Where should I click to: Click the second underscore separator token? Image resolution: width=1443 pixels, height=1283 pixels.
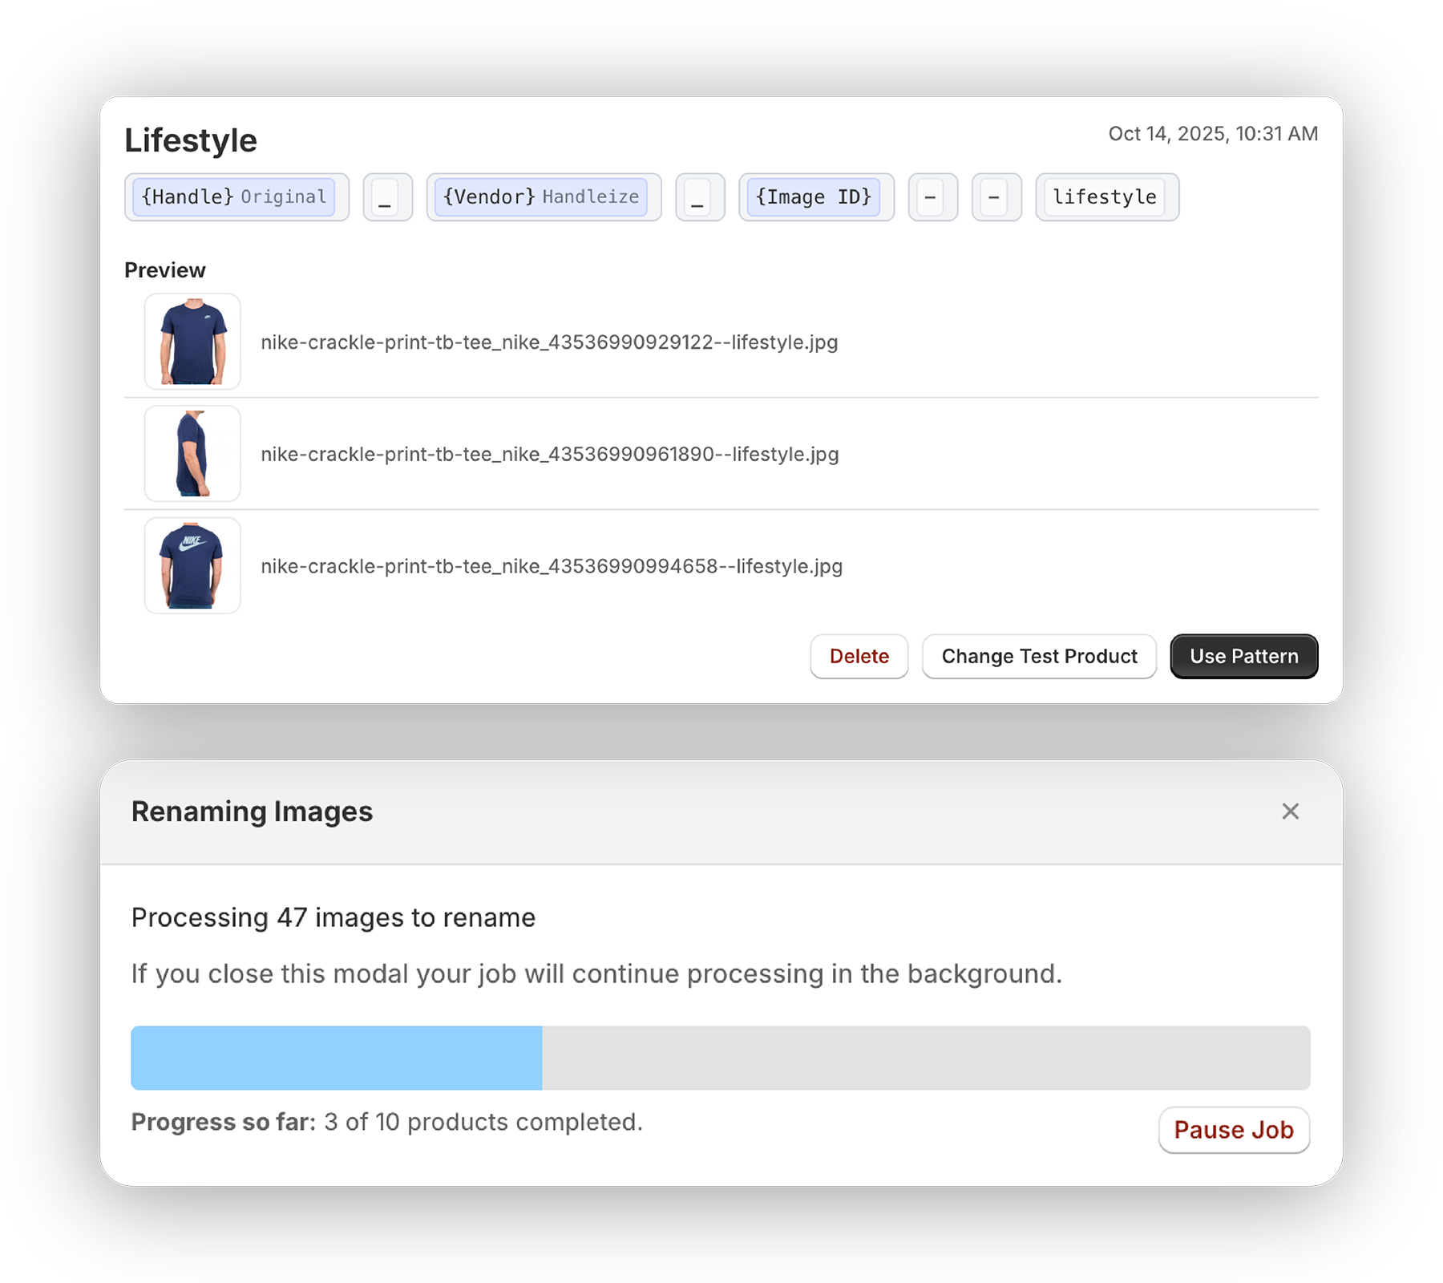(x=700, y=197)
